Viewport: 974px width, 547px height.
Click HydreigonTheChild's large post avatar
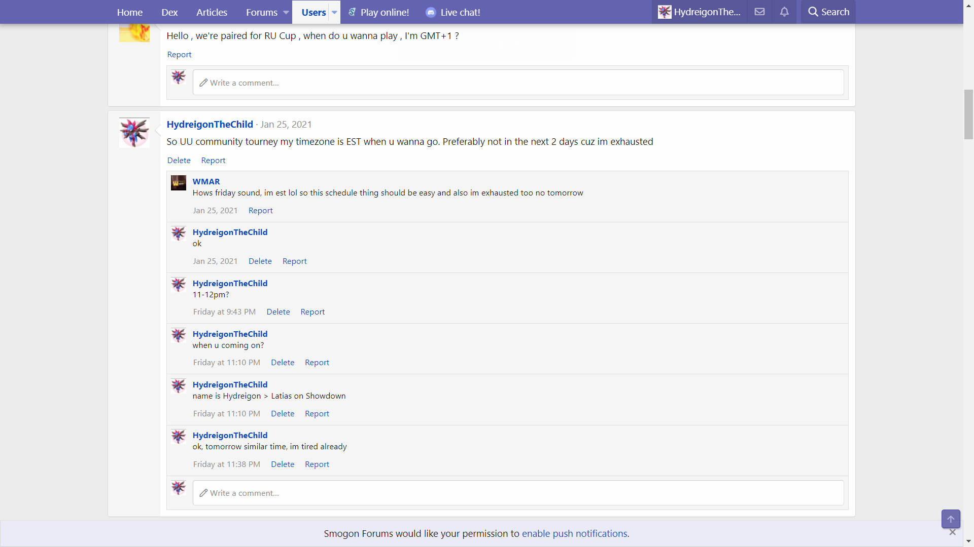[134, 133]
